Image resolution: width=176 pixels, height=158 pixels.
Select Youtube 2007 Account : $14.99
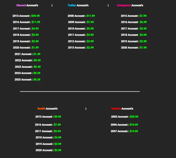(x=124, y=131)
